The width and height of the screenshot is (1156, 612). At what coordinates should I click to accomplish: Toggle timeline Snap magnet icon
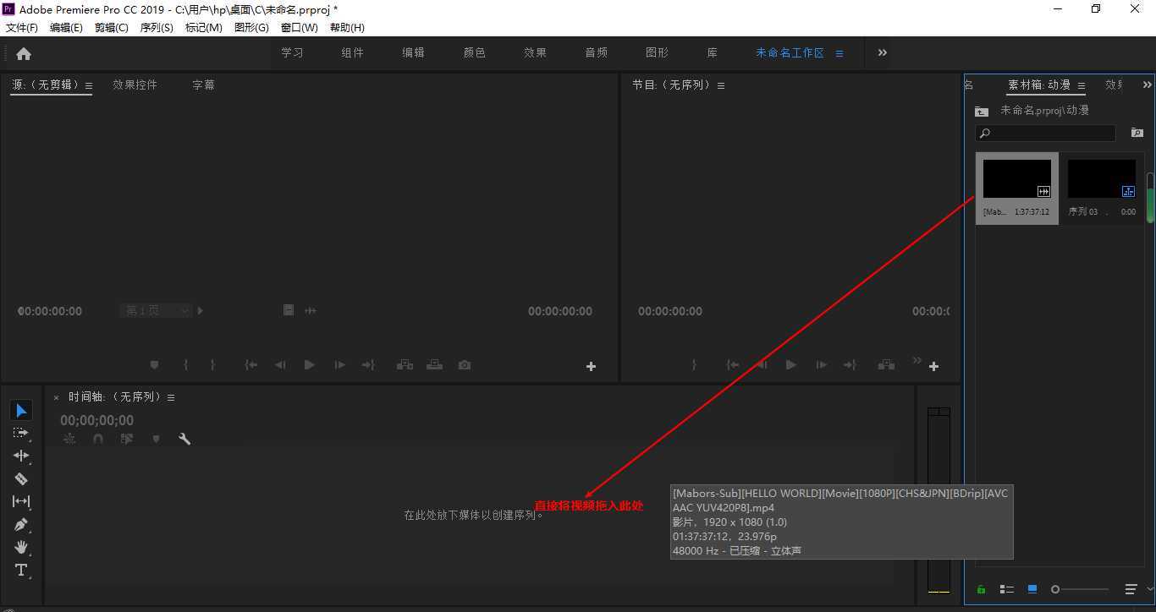(98, 439)
